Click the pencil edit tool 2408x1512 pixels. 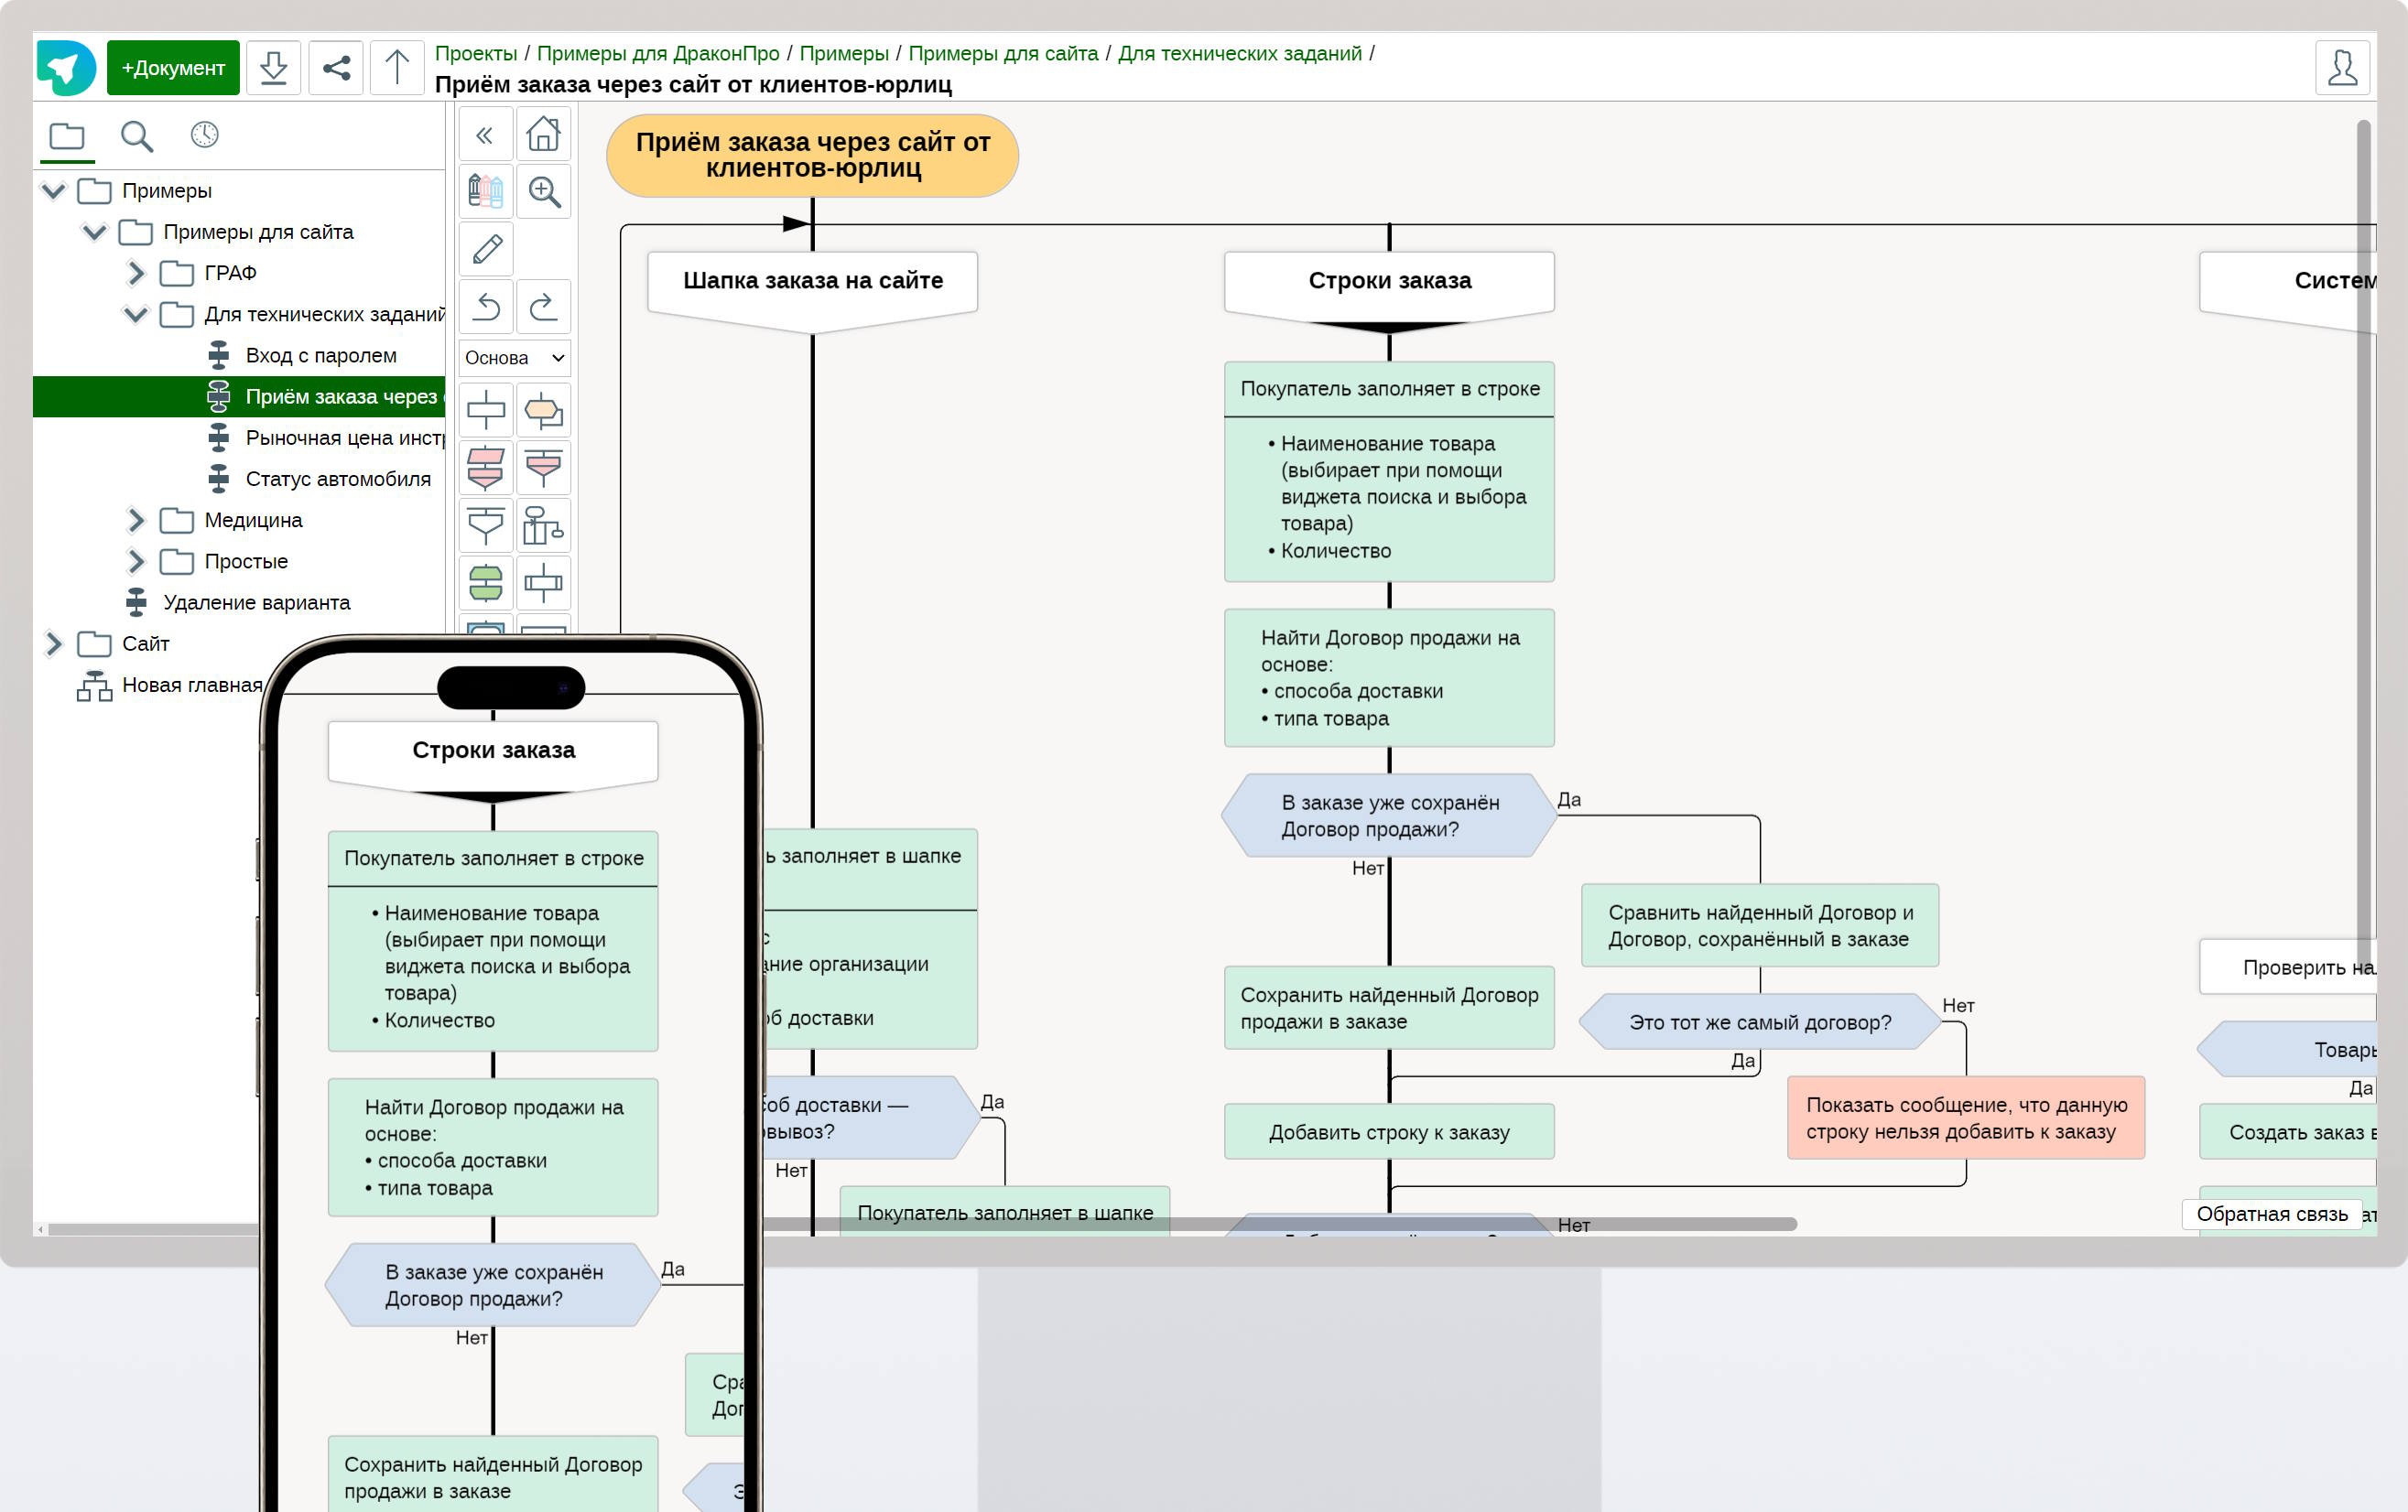(x=486, y=249)
